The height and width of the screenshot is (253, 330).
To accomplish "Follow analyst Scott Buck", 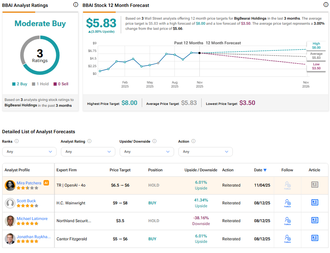I will coord(287,203).
